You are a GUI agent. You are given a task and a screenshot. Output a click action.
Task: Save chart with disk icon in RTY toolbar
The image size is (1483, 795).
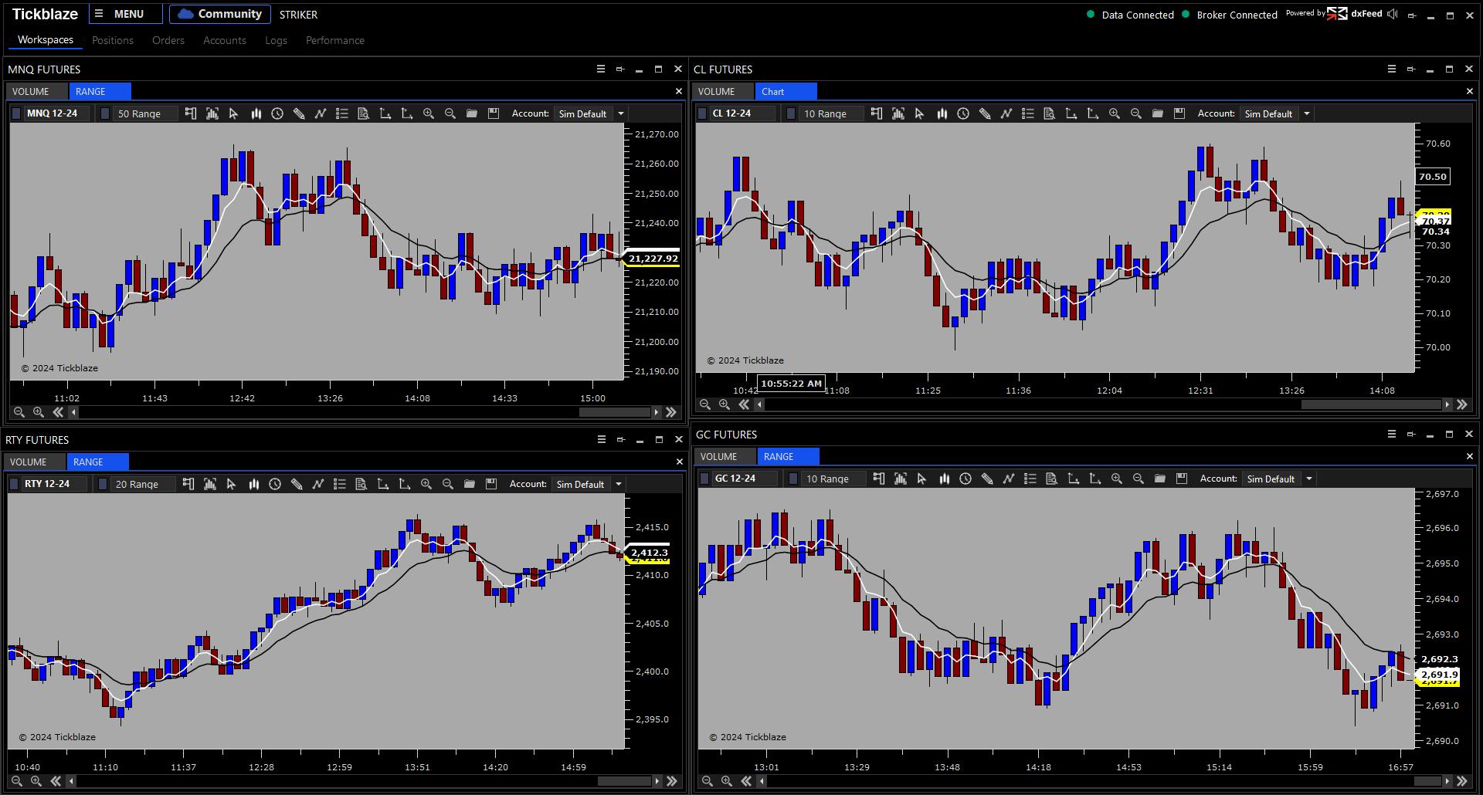click(x=491, y=484)
